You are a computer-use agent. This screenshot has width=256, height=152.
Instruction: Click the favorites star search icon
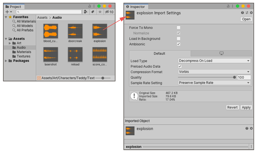(x=100, y=12)
